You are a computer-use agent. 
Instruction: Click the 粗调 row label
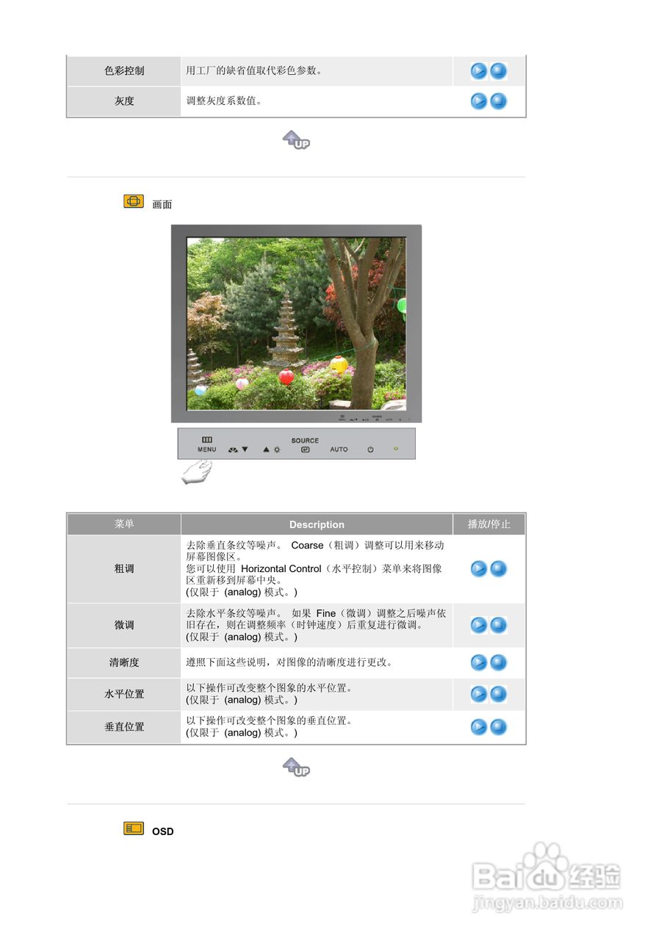[x=124, y=568]
